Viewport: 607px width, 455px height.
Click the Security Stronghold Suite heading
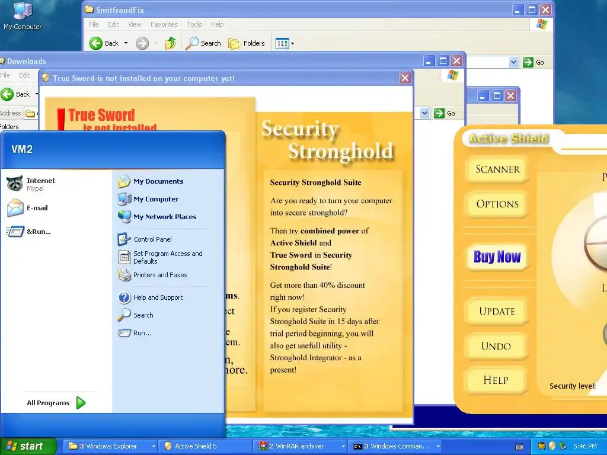[x=315, y=182]
